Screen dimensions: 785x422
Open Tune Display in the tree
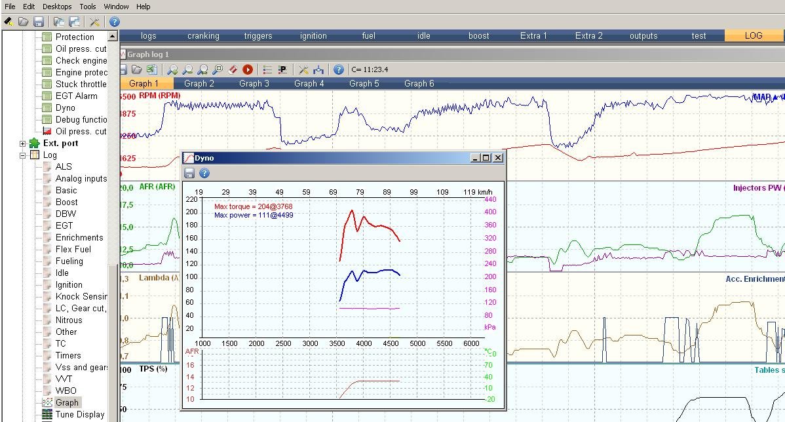(79, 414)
